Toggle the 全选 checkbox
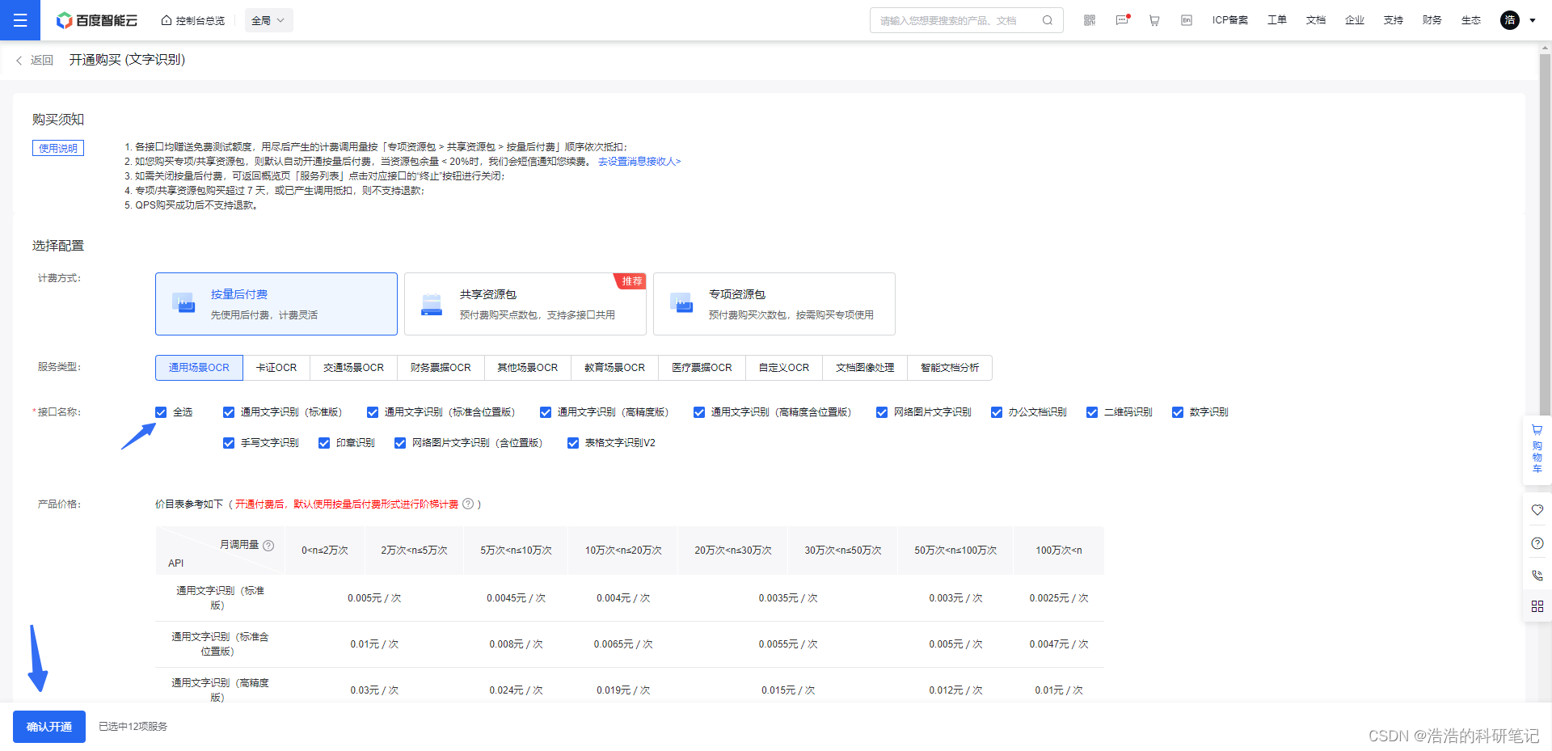 [x=161, y=412]
